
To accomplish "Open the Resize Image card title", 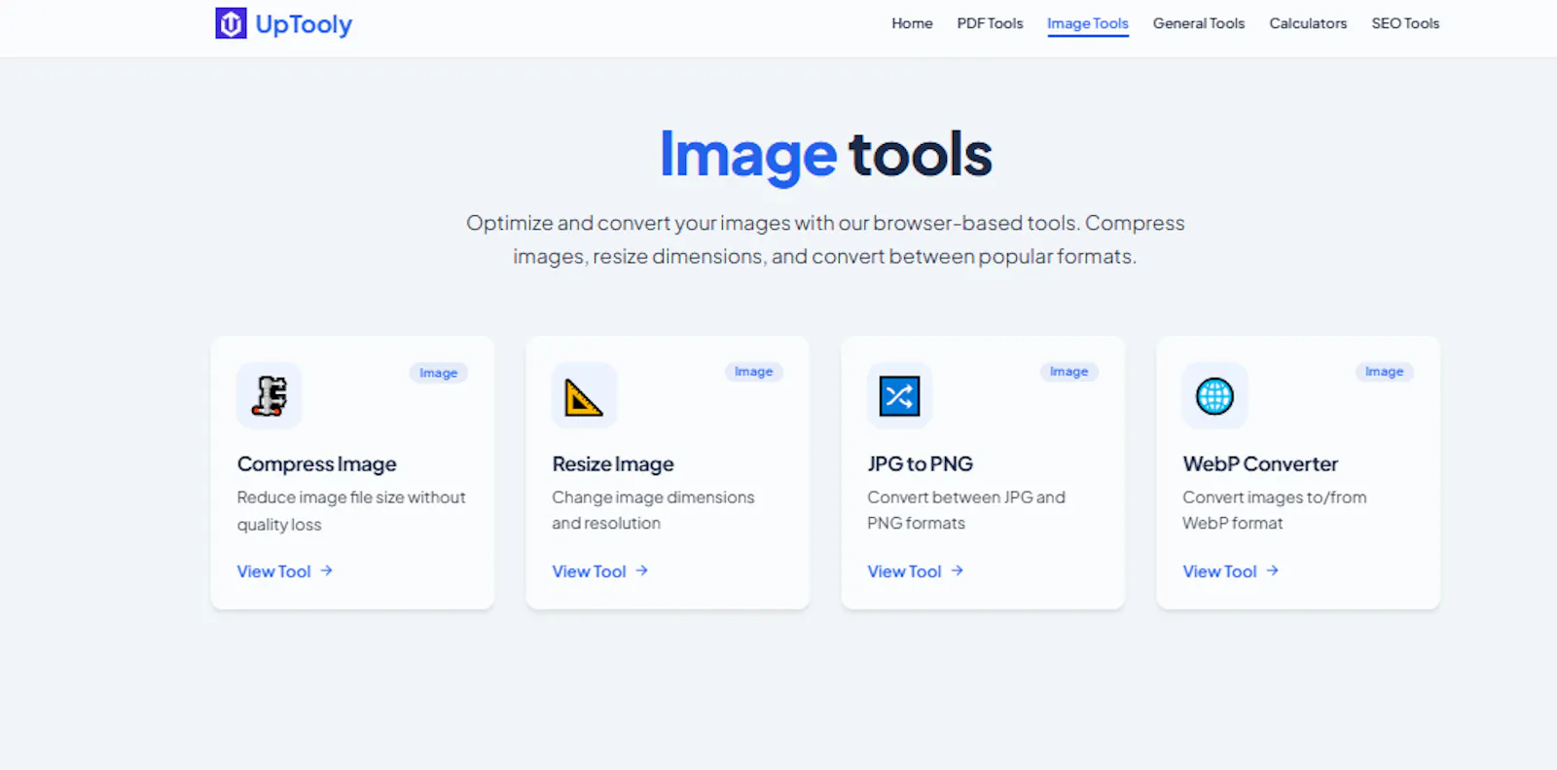I will click(613, 464).
